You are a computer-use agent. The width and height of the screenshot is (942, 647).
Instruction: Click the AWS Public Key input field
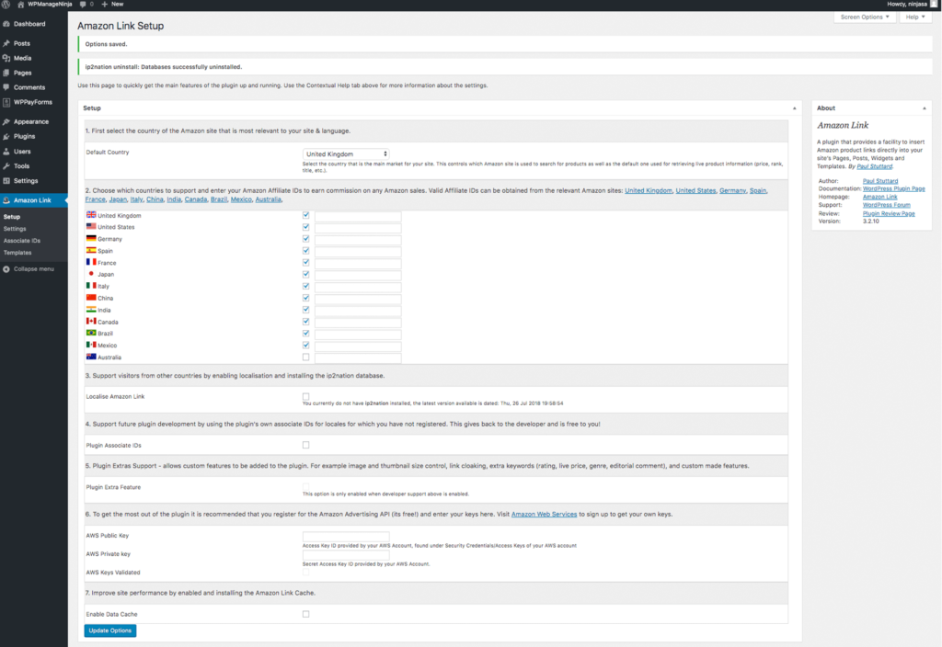pyautogui.click(x=346, y=537)
